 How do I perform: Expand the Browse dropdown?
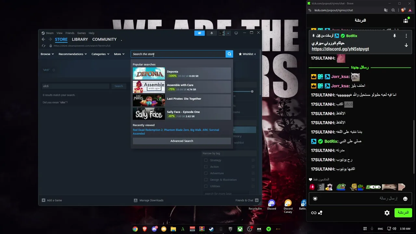[x=47, y=54]
